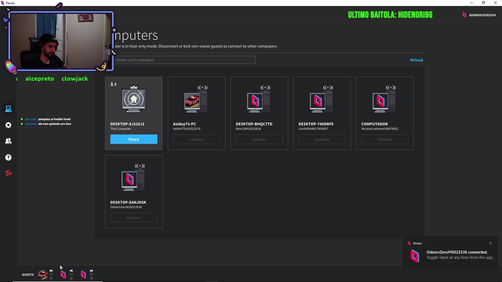
Task: Close the OsbornZero connected notification
Action: tap(490, 243)
